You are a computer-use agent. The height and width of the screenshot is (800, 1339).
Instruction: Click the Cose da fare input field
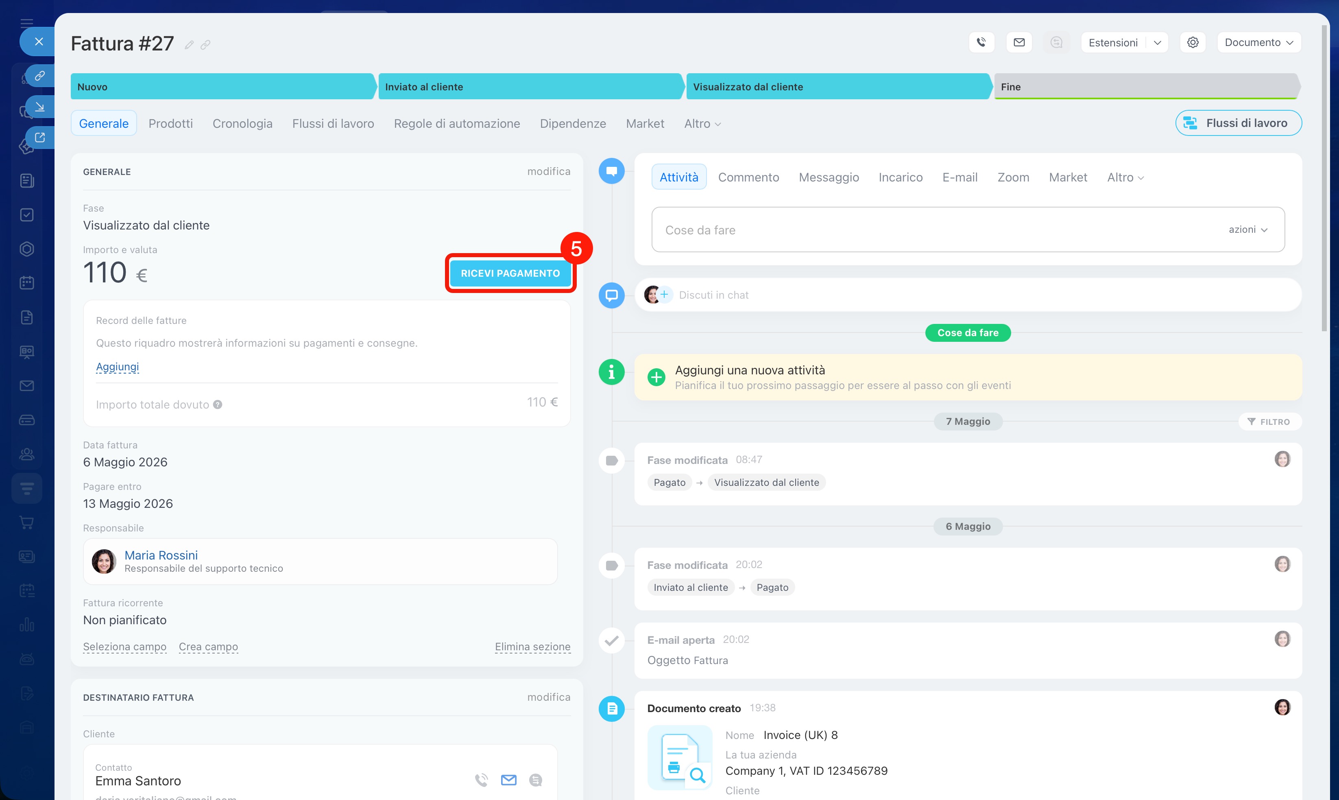[968, 230]
